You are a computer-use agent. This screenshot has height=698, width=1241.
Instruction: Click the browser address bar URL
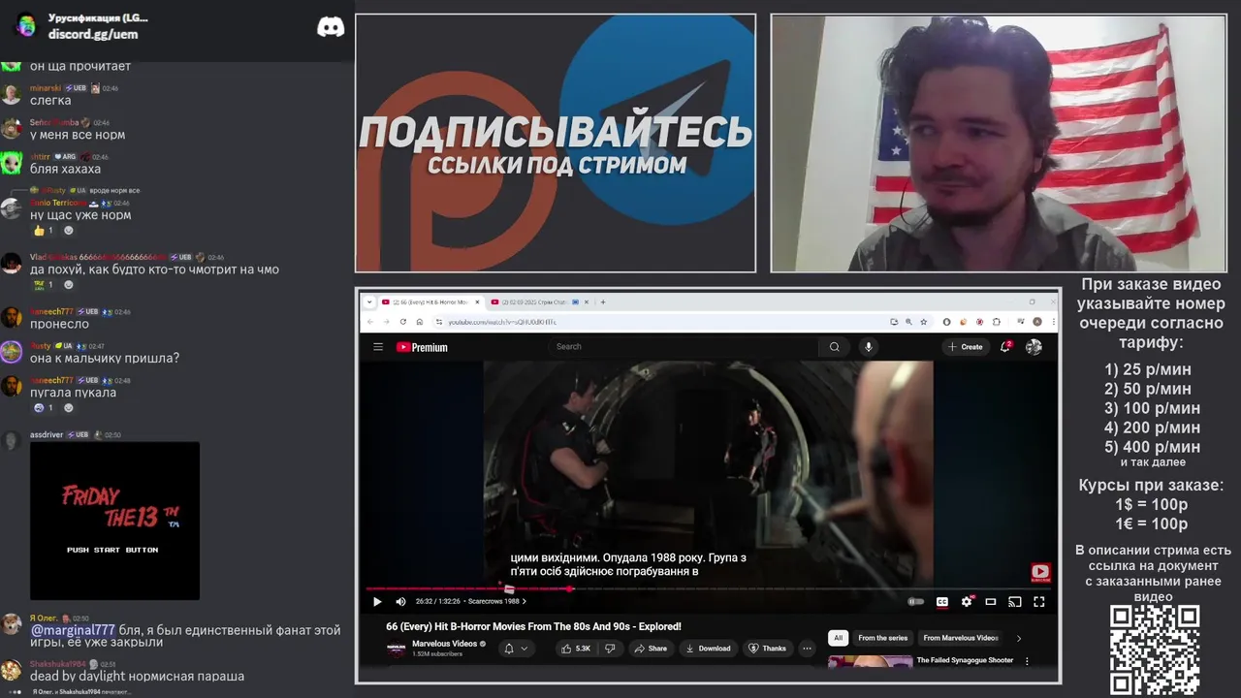pos(501,322)
